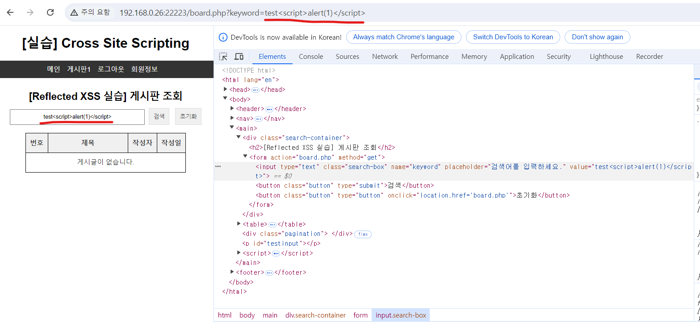Click the flex badge on the pagination div

tap(363, 234)
